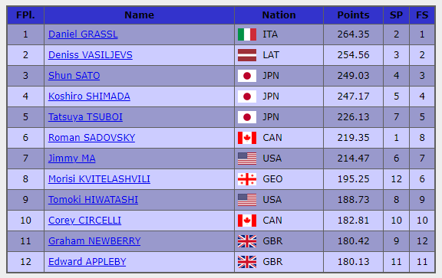Click Jimmy MA's USA flag icon
Viewport: 442px width, 278px height.
tap(247, 159)
